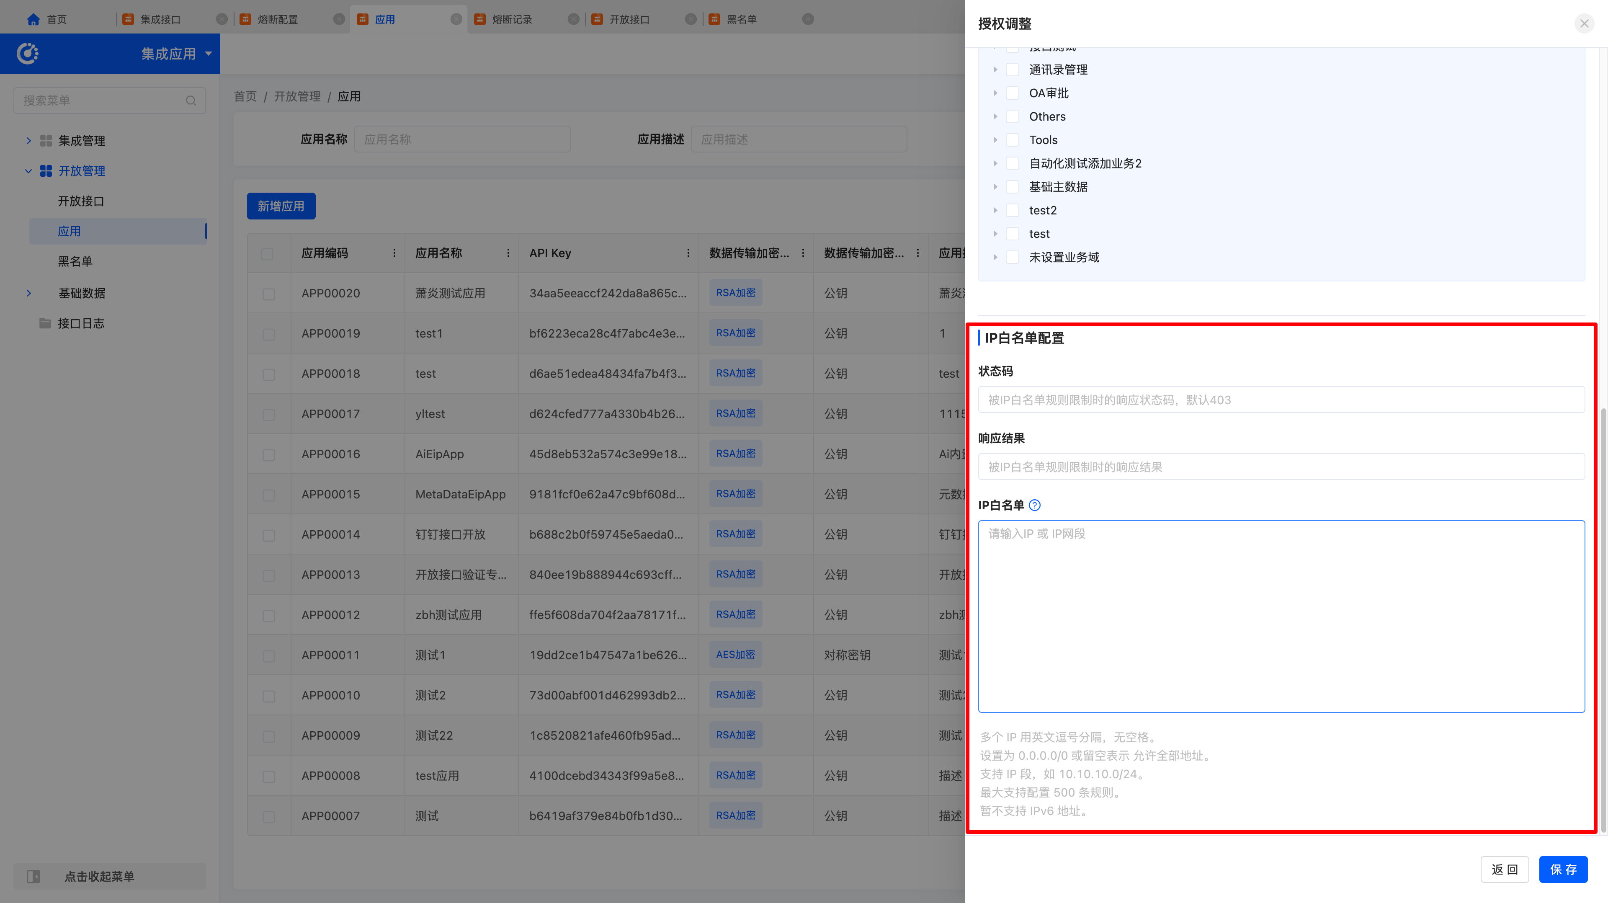Close the 熔断配置 tab with its X
1608x903 pixels.
click(339, 19)
